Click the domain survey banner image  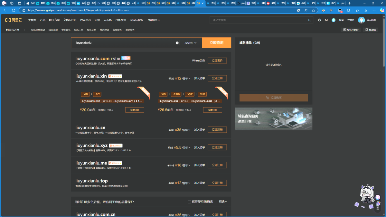tap(273, 119)
